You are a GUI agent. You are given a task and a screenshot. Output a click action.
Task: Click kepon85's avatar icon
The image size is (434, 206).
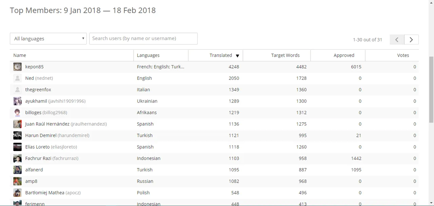pos(17,67)
